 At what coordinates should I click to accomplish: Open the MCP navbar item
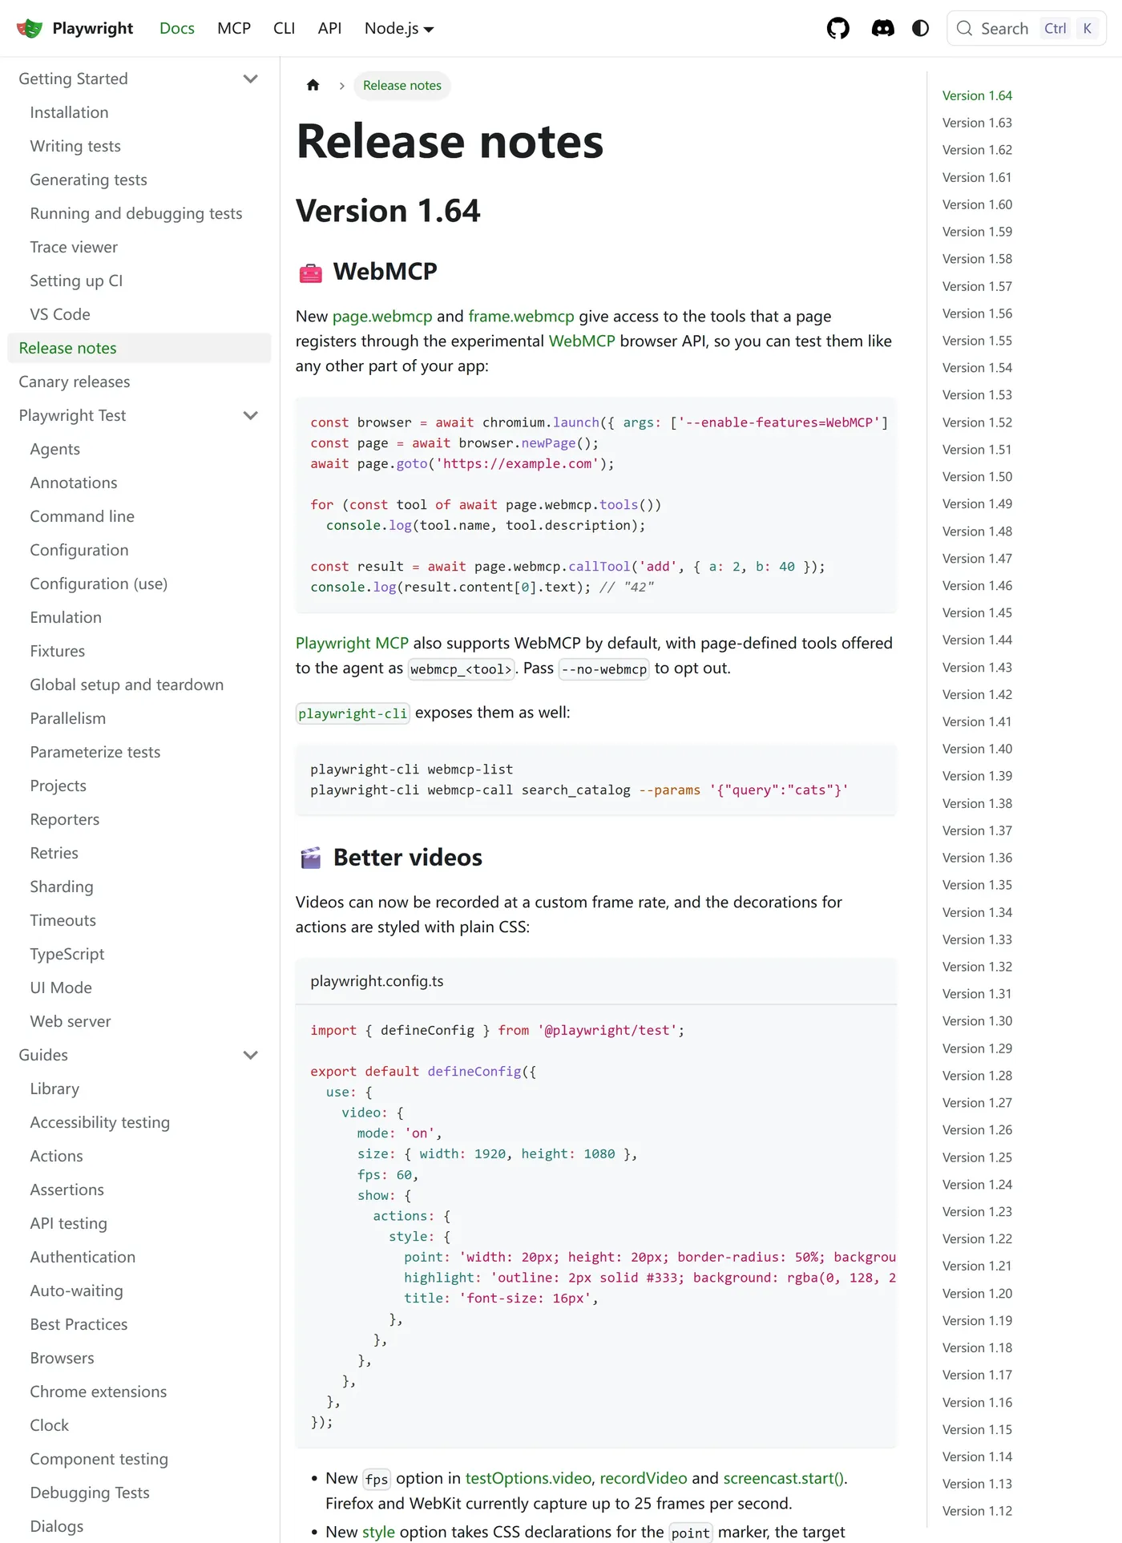click(234, 29)
